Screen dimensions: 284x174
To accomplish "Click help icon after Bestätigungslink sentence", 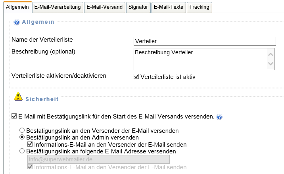I will click(x=219, y=117).
